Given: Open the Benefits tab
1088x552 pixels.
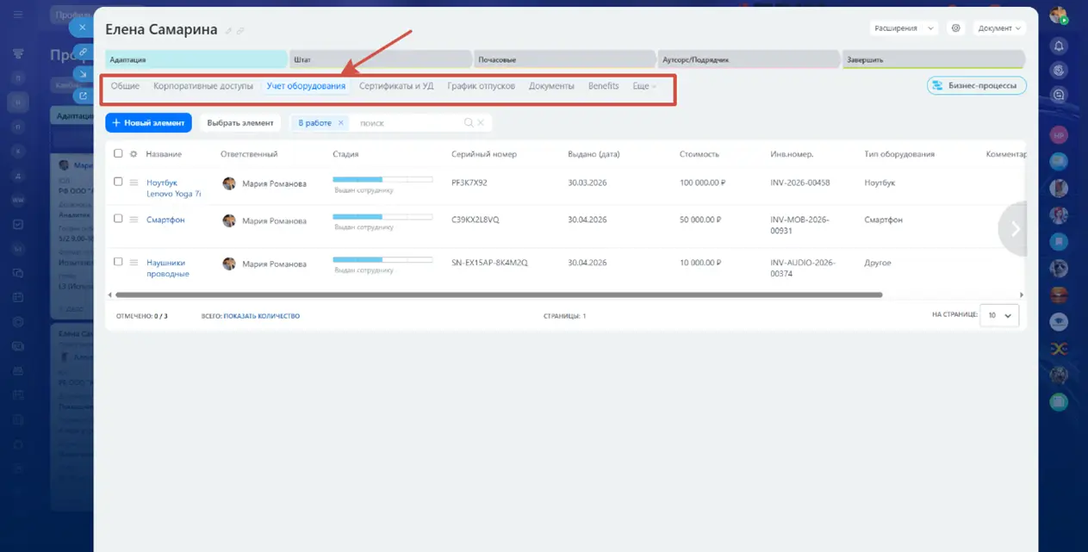Looking at the screenshot, I should click(603, 86).
